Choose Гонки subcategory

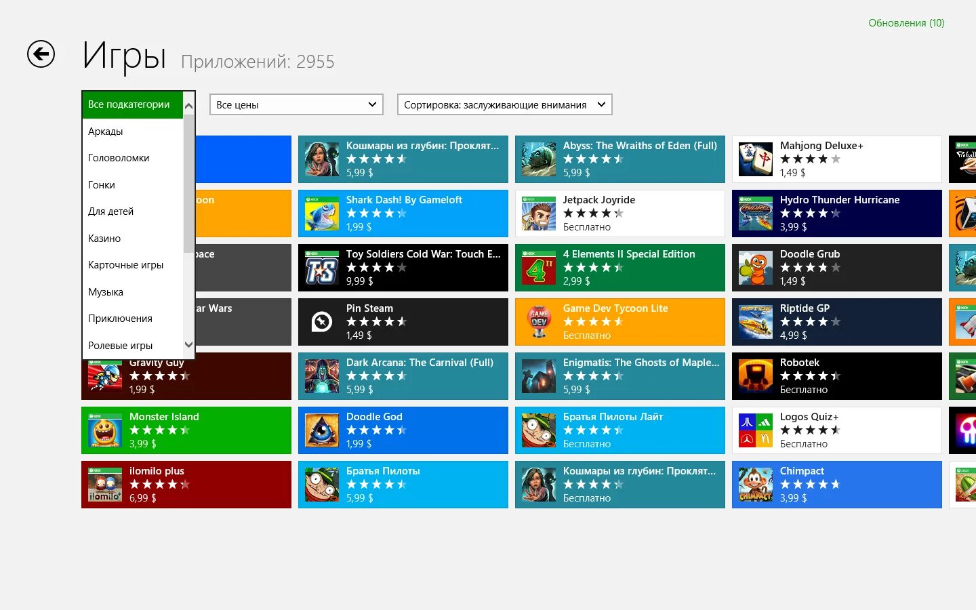click(133, 185)
